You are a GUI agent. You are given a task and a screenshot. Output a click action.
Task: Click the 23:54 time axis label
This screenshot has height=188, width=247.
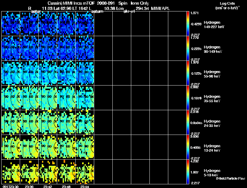coord(85,186)
